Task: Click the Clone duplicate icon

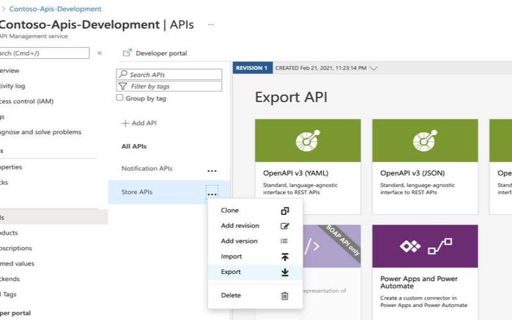Action: click(285, 211)
